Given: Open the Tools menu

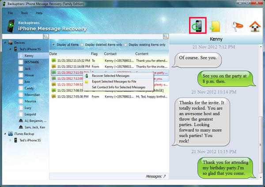Looking at the screenshot, I should click(x=24, y=13).
